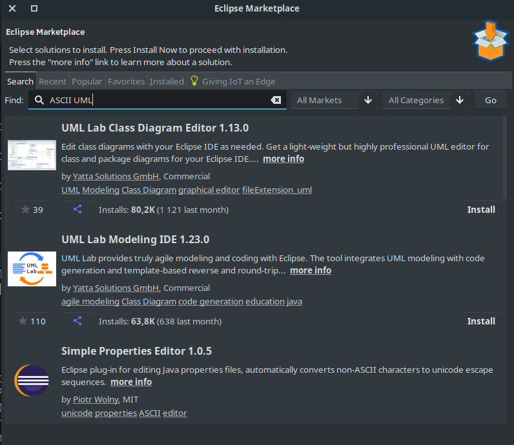
Task: Share UML Lab Class Diagram Editor
Action: [x=77, y=210]
